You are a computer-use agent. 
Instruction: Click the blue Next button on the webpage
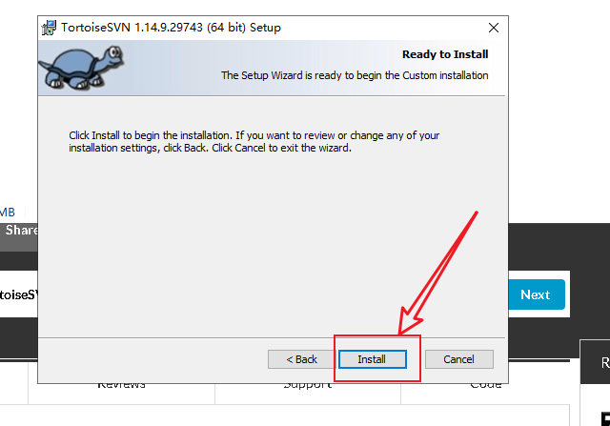(537, 294)
